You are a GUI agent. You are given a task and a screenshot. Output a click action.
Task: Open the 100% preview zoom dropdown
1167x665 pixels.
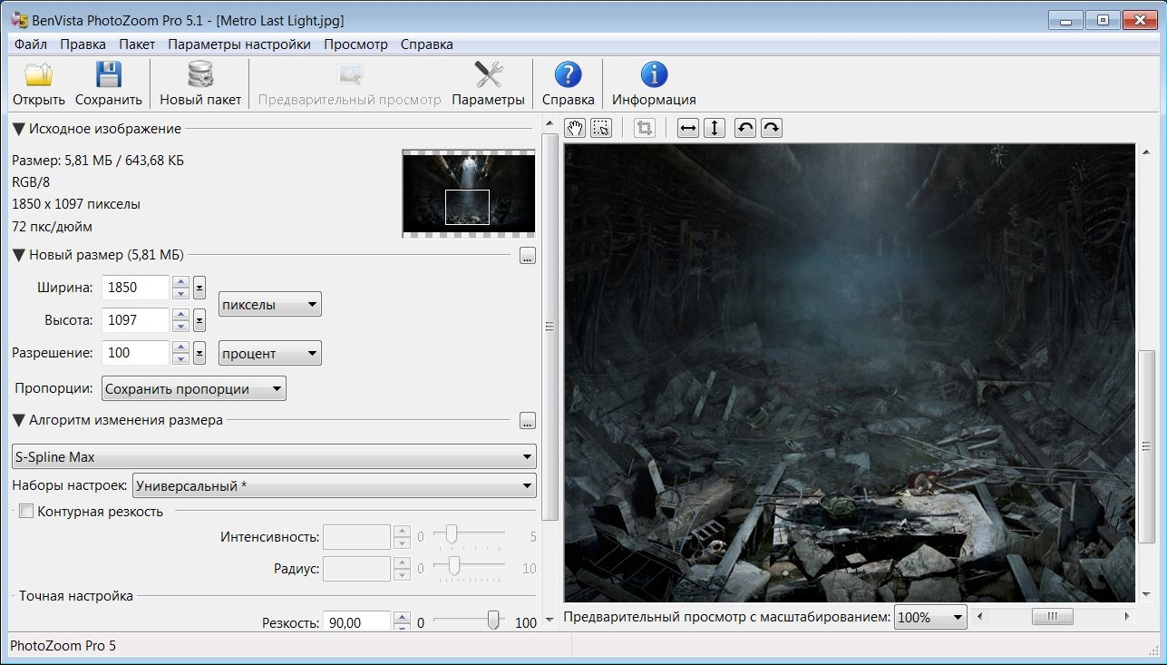coord(930,617)
